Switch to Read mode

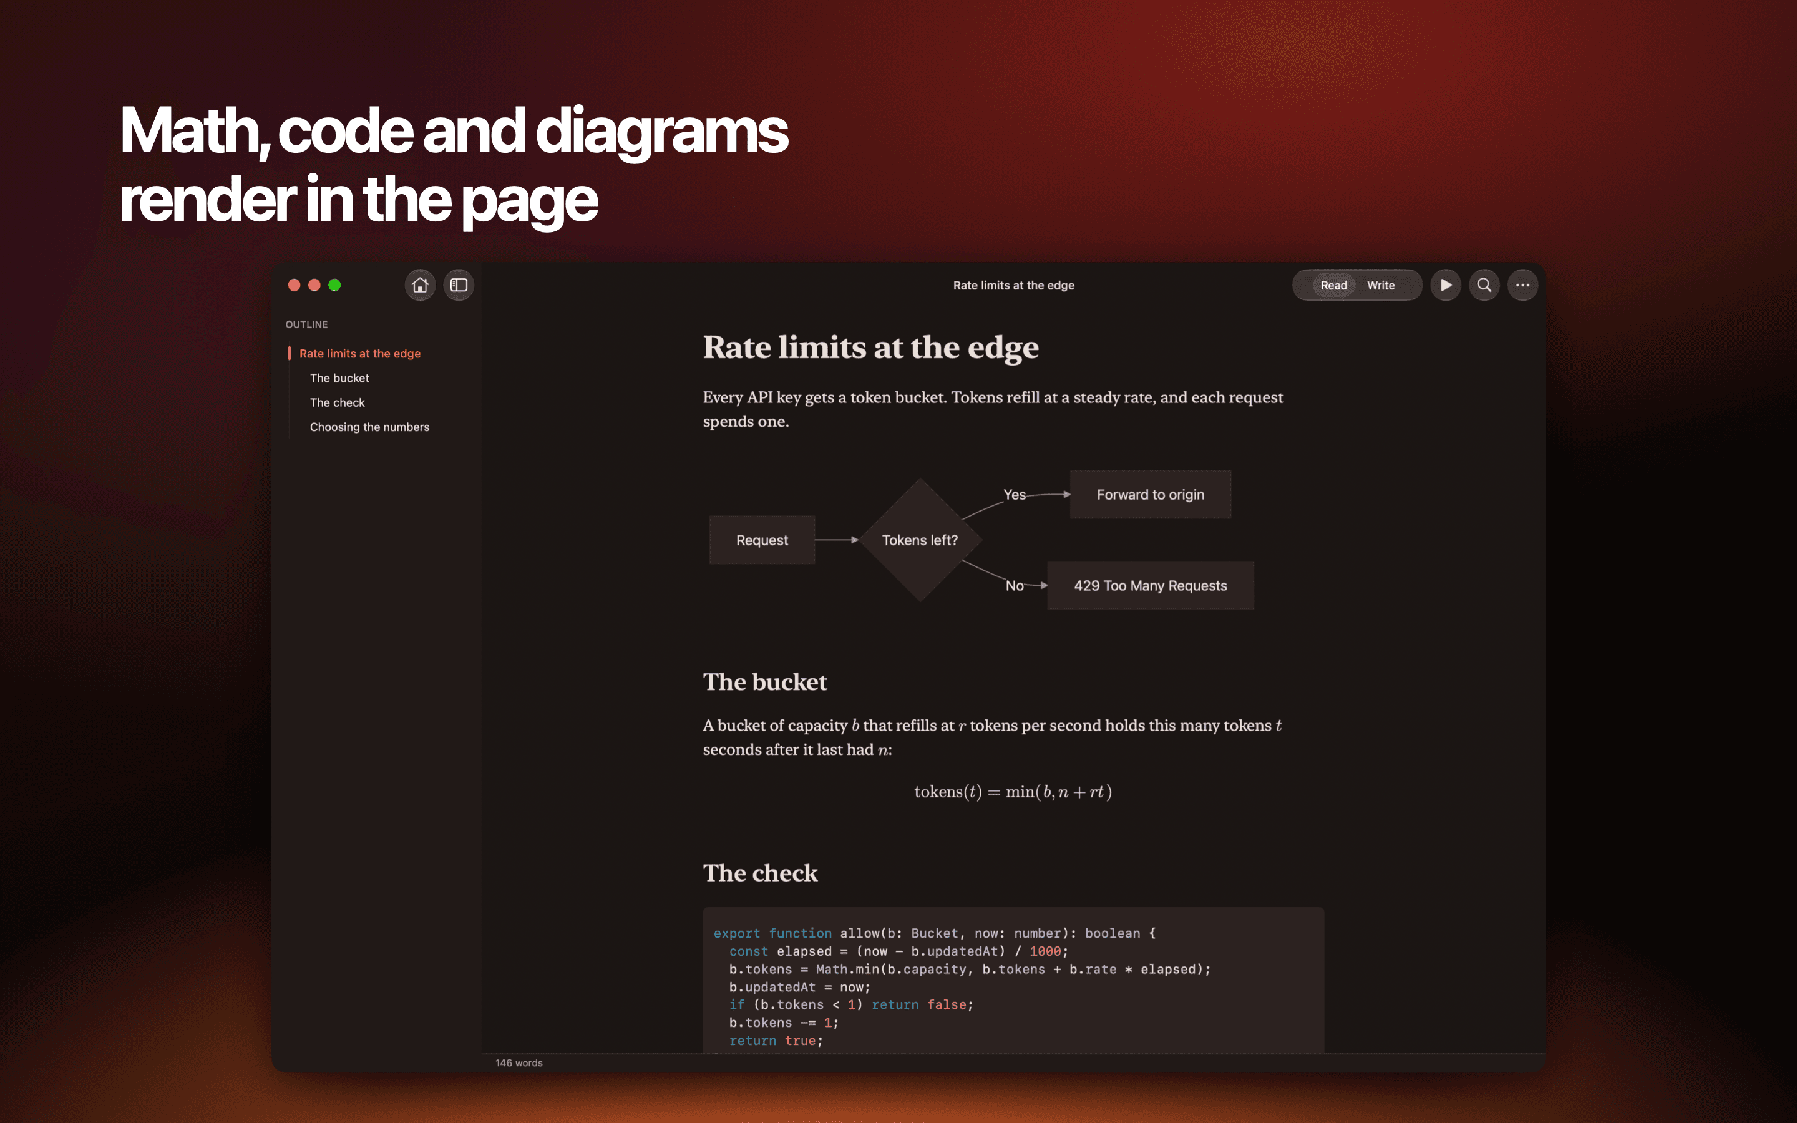coord(1333,285)
